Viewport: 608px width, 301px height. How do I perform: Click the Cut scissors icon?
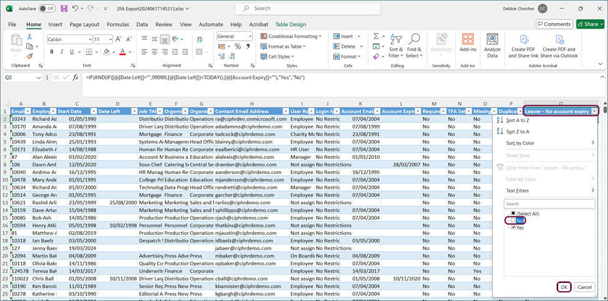(29, 36)
